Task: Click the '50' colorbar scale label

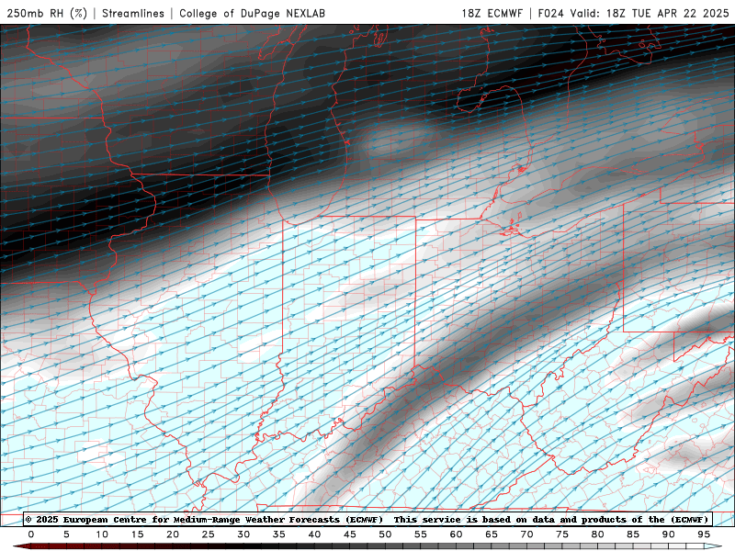Action: point(385,534)
